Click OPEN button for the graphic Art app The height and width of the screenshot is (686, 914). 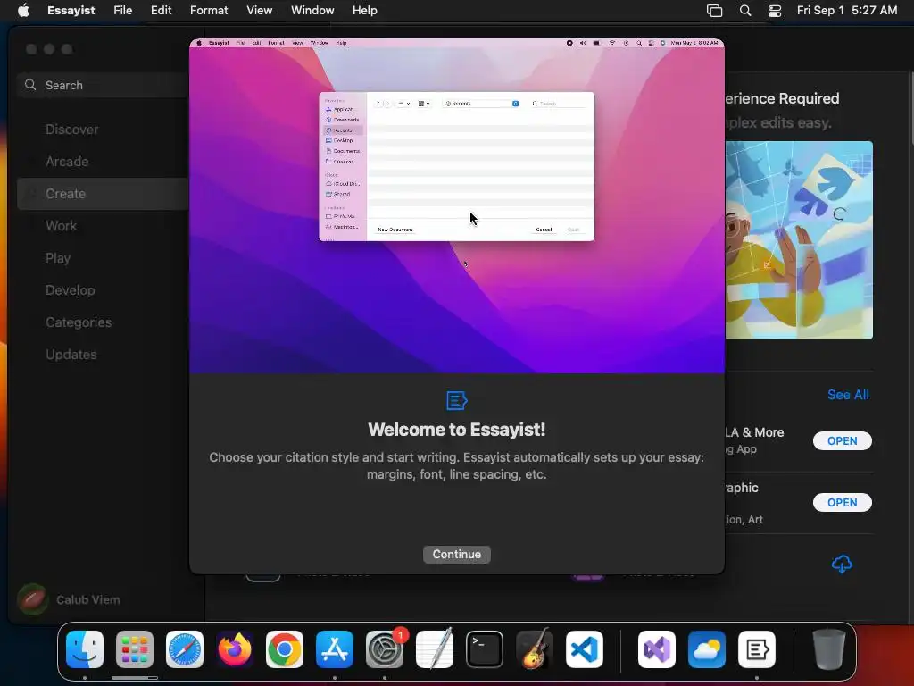[x=843, y=502]
